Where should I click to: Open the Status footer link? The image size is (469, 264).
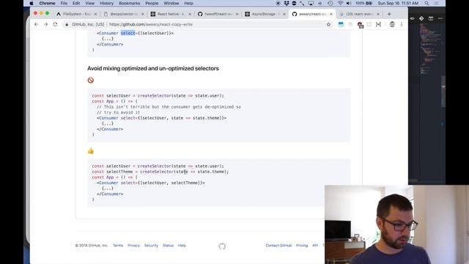coord(168,246)
